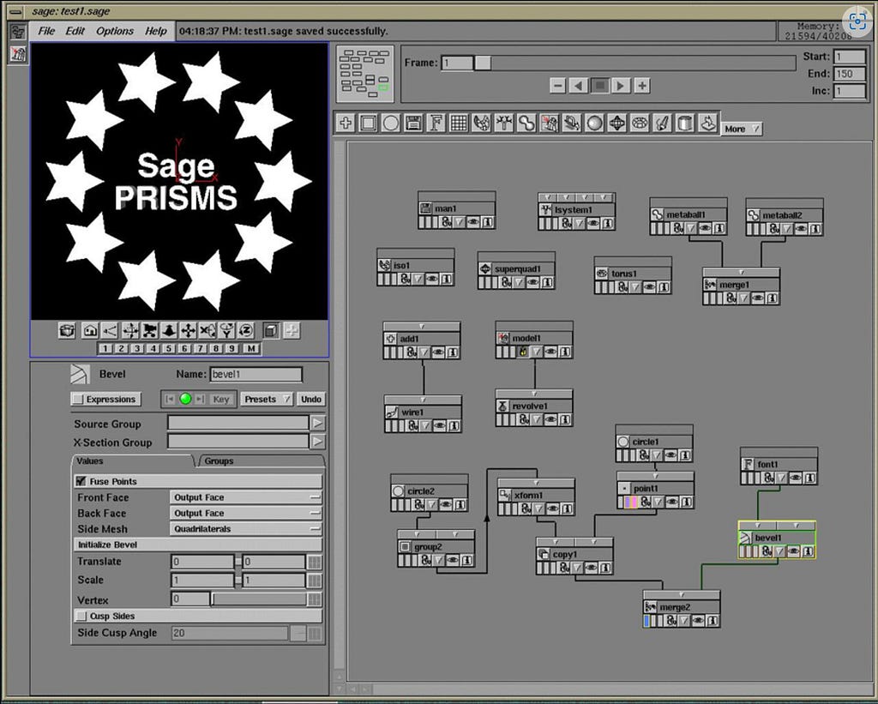Click the dropdown triangle on the circle1 node
This screenshot has height=704, width=878.
(x=657, y=455)
